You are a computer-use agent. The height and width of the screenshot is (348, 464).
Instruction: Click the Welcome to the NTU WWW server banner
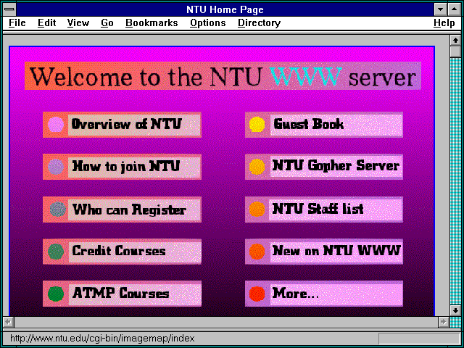tap(223, 75)
